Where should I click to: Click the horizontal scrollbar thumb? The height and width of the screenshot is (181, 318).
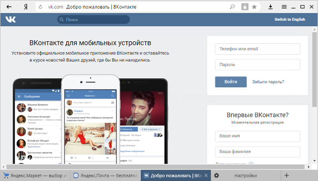(155, 167)
